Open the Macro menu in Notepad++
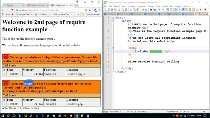This screenshot has height=118, width=210. tap(165, 6)
